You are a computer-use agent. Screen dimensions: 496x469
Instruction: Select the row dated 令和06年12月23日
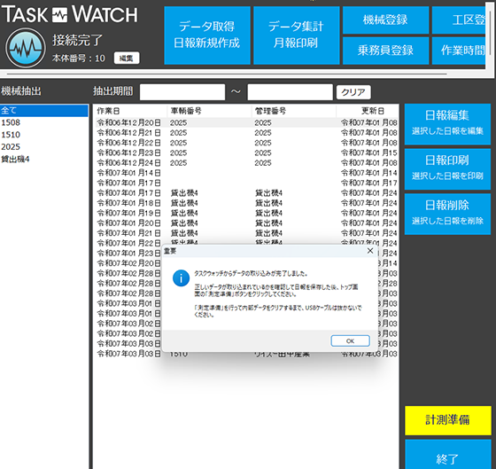(247, 153)
